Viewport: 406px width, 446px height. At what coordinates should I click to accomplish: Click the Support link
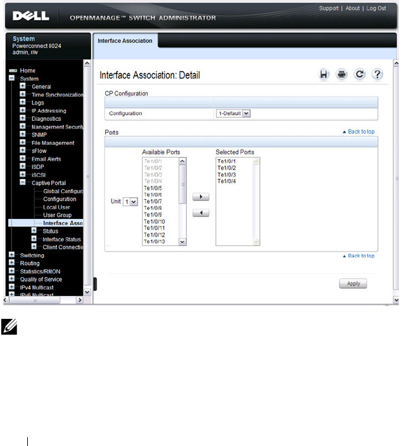(329, 8)
